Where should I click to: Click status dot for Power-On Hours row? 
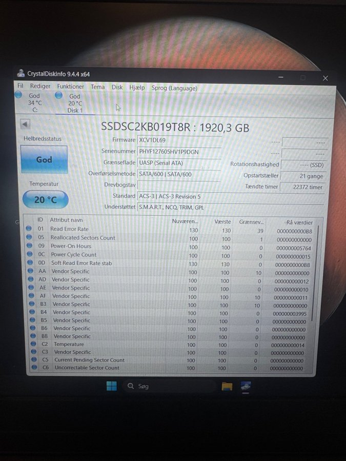29,246
